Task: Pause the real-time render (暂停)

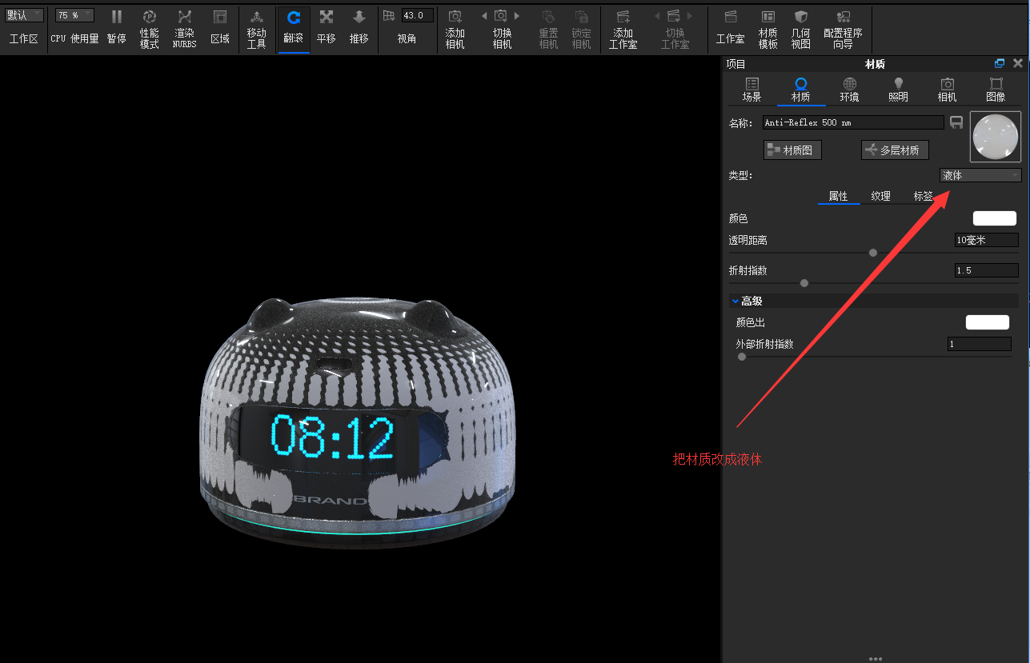Action: [x=117, y=27]
